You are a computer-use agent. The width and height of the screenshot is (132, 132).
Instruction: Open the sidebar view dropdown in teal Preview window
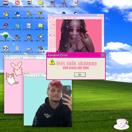(26, 76)
